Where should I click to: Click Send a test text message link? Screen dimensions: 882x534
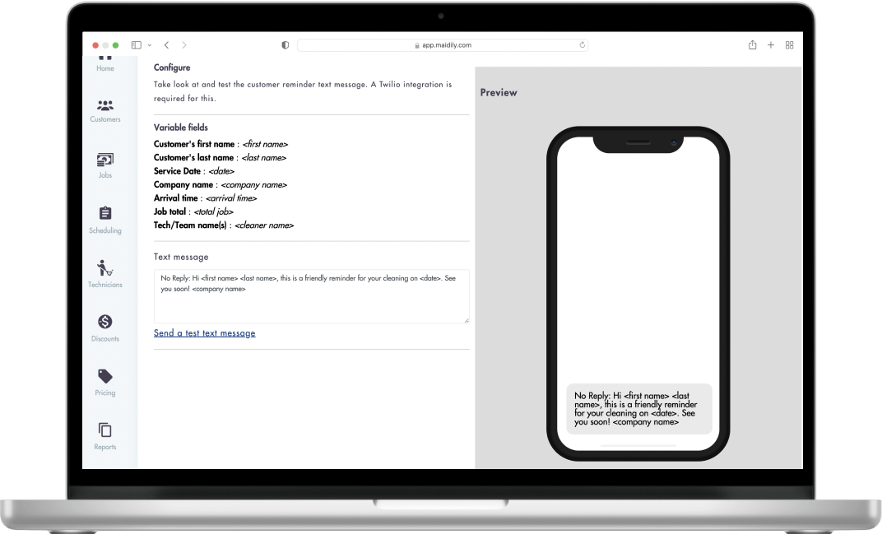(204, 333)
